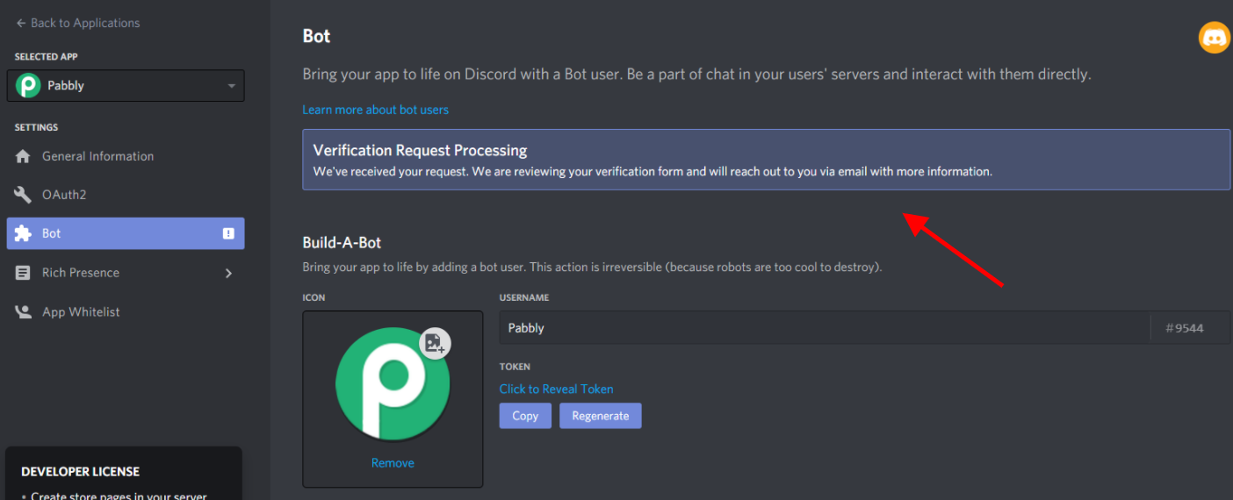Select the Bot settings item
The image size is (1233, 500).
[126, 233]
